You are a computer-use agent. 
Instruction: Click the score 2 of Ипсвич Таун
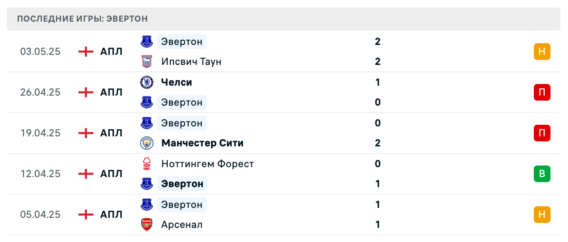(x=377, y=62)
